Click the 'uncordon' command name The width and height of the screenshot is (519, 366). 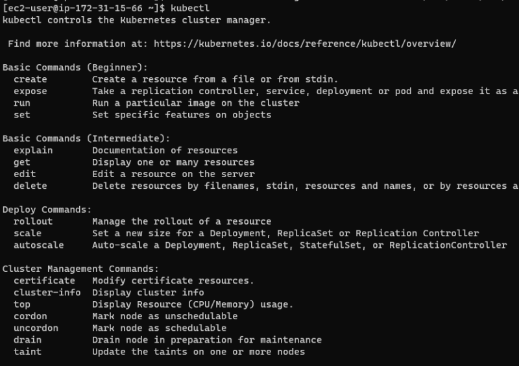36,328
